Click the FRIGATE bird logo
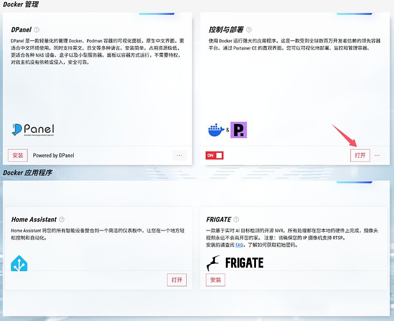 point(213,263)
